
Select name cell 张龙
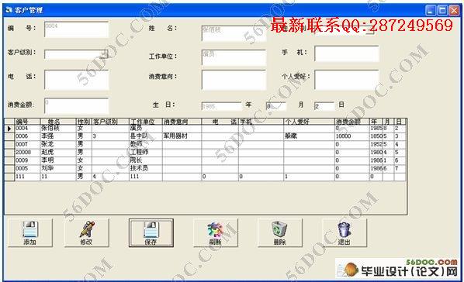coord(58,144)
